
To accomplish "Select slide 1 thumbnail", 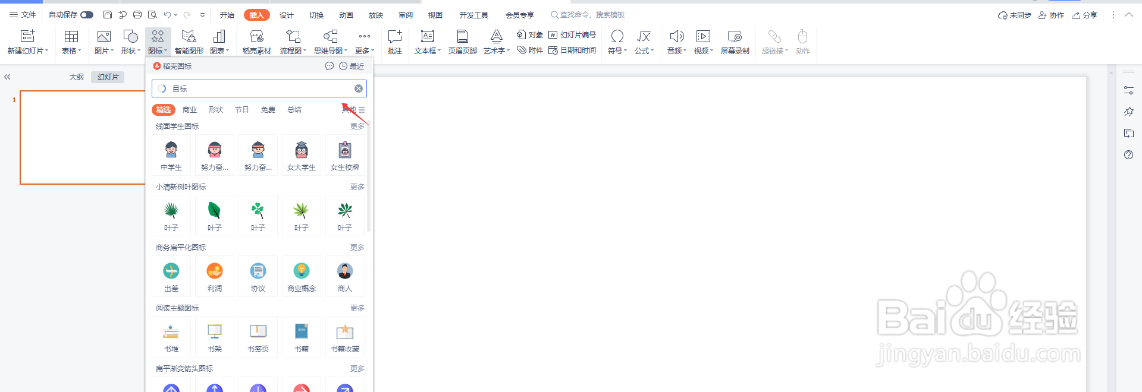I will 83,137.
